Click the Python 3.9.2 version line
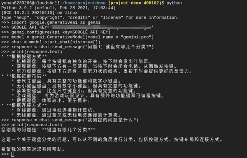Image resolution: width=247 pixels, height=158 pixels. pyautogui.click(x=58, y=8)
